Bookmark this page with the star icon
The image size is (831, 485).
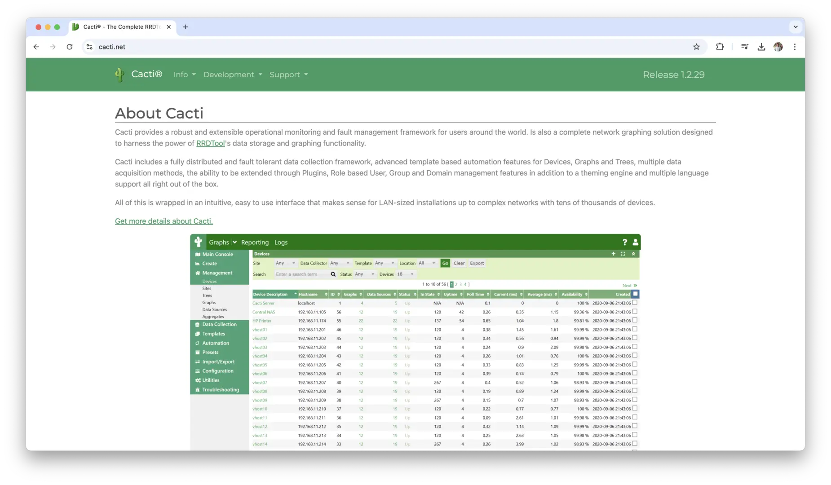click(x=696, y=47)
